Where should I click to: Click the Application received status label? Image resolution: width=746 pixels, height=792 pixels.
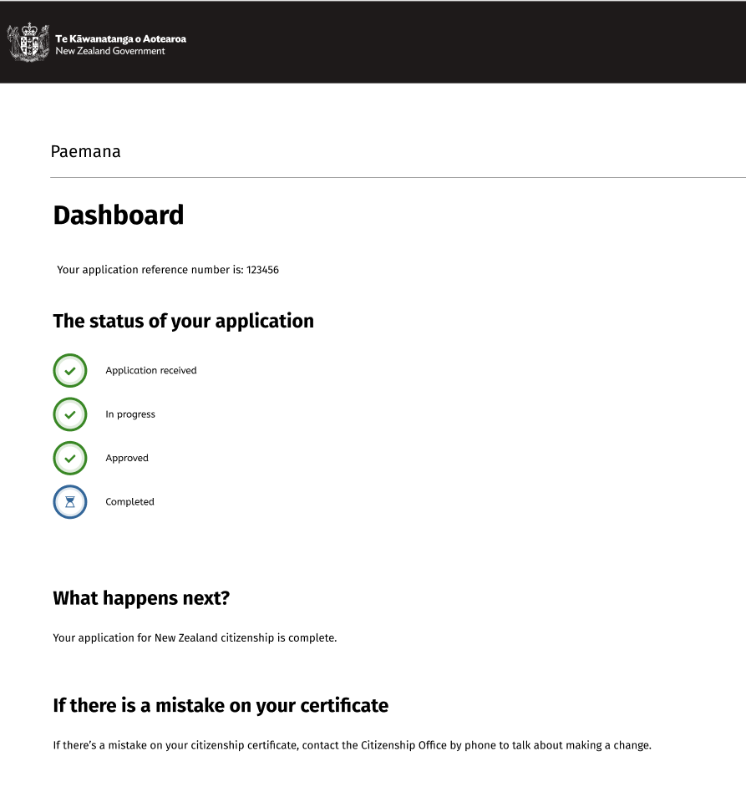pos(151,371)
